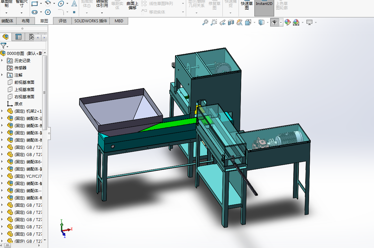Screen dimensions: 374x248
Task: Click the 曲面上偏移 button
Action: click(132, 6)
